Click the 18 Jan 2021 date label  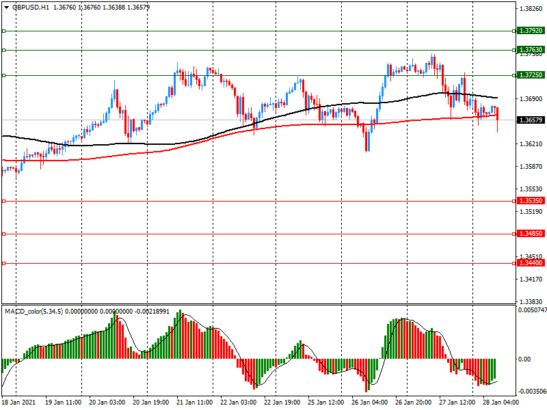point(18,402)
